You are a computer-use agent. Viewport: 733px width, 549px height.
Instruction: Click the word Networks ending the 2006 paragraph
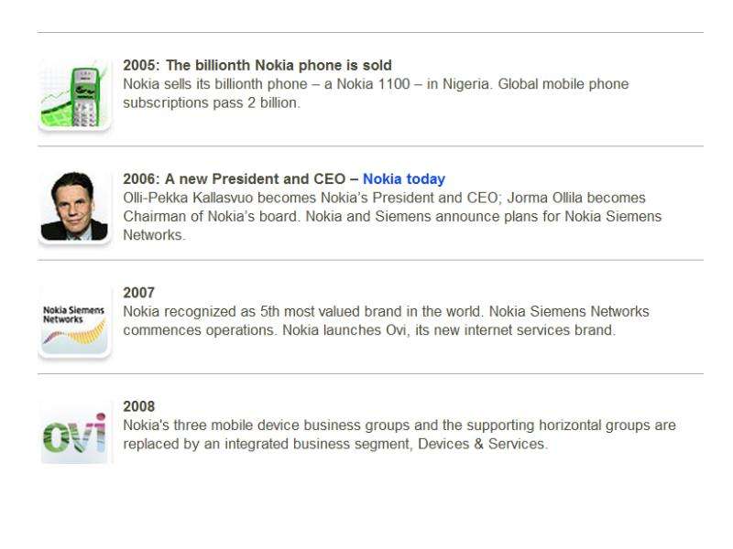point(154,235)
